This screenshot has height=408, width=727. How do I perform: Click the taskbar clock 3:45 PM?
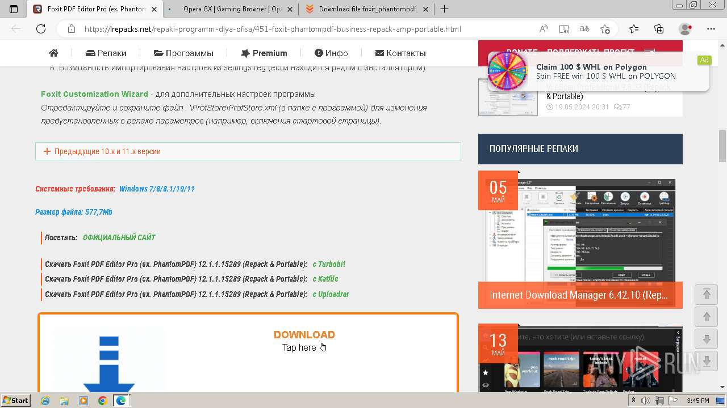click(x=697, y=401)
